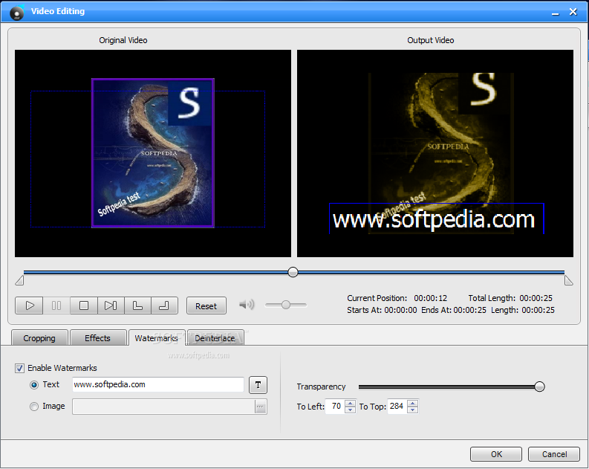Screen dimensions: 589x469
Task: Click the Reset button
Action: click(x=206, y=306)
